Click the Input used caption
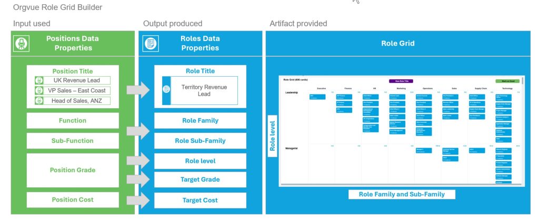The width and height of the screenshot is (539, 221). click(x=32, y=24)
